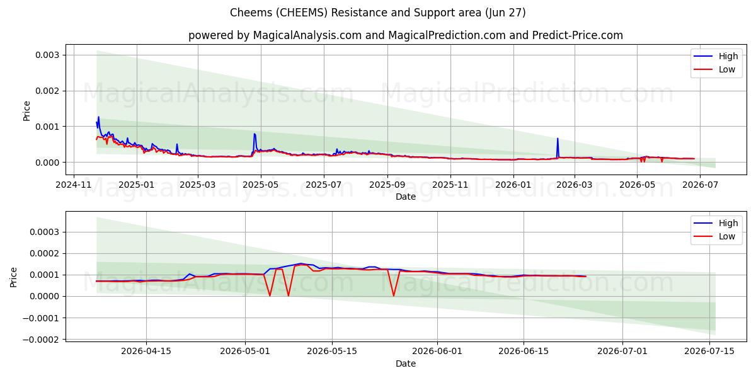Click the '0.001' y-axis tick label
Screen dimensions: 756x378
point(48,127)
